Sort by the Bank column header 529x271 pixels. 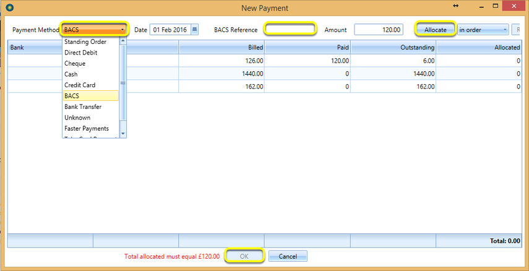click(51, 47)
